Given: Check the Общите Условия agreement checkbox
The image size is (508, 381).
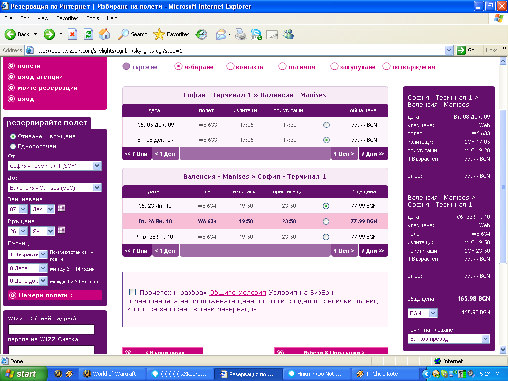Looking at the screenshot, I should point(132,292).
